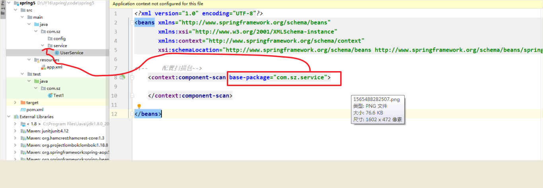Screen dimensions: 543x188
Task: Select the com.sz package under test java
Action: [53, 88]
